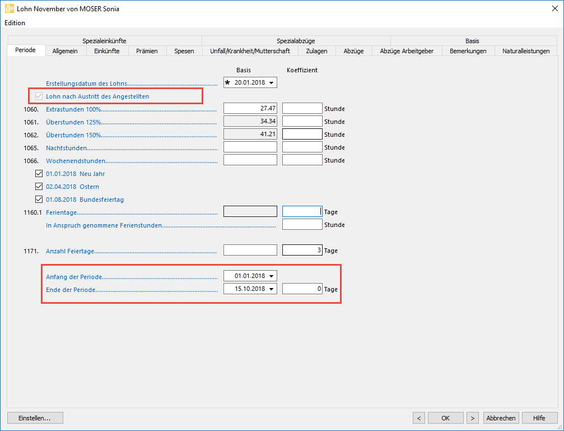This screenshot has height=431, width=564.
Task: Click the Extrastunden 100% coefficient field
Action: point(302,108)
